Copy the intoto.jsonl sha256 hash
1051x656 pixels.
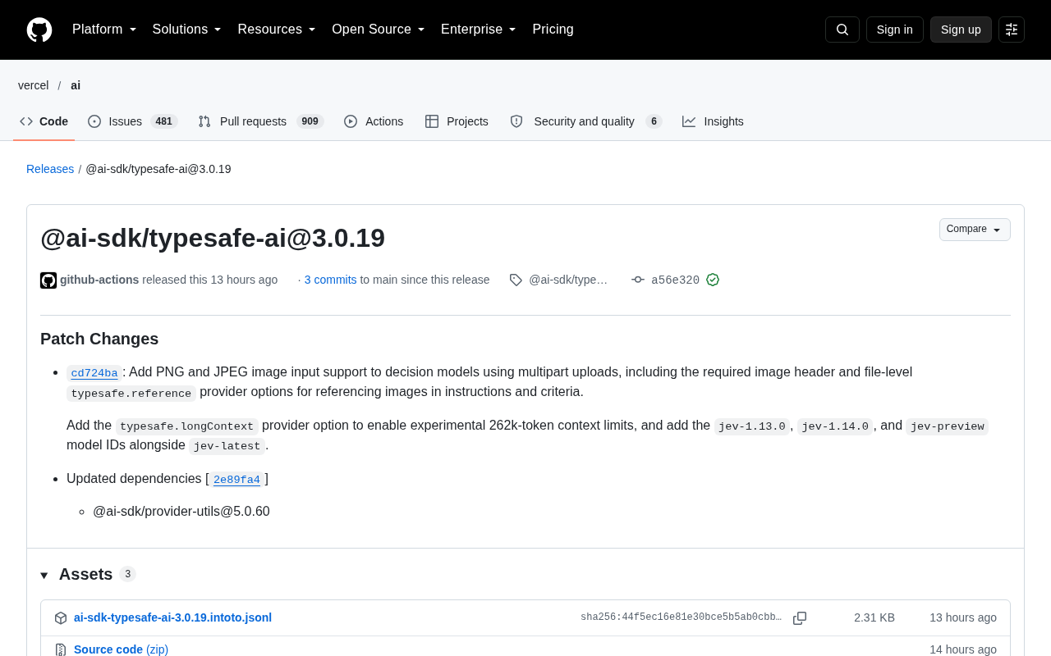800,618
